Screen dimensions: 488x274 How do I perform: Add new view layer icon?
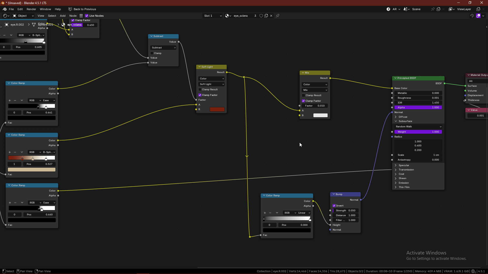[x=478, y=9]
